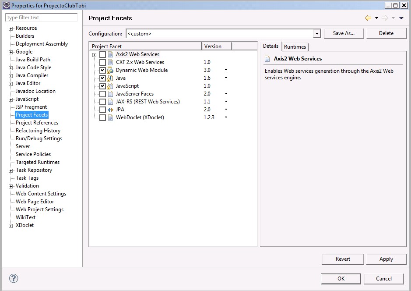
Task: Click the JavaServer Faces document icon
Action: coord(110,94)
